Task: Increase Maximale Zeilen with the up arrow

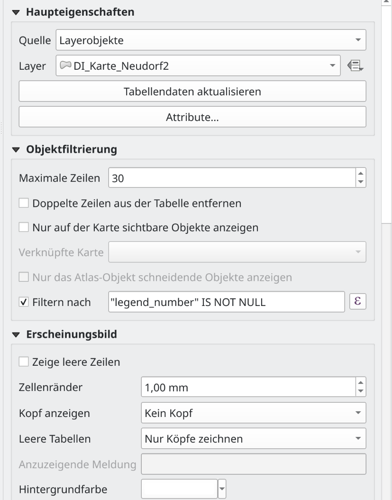Action: tap(360, 175)
